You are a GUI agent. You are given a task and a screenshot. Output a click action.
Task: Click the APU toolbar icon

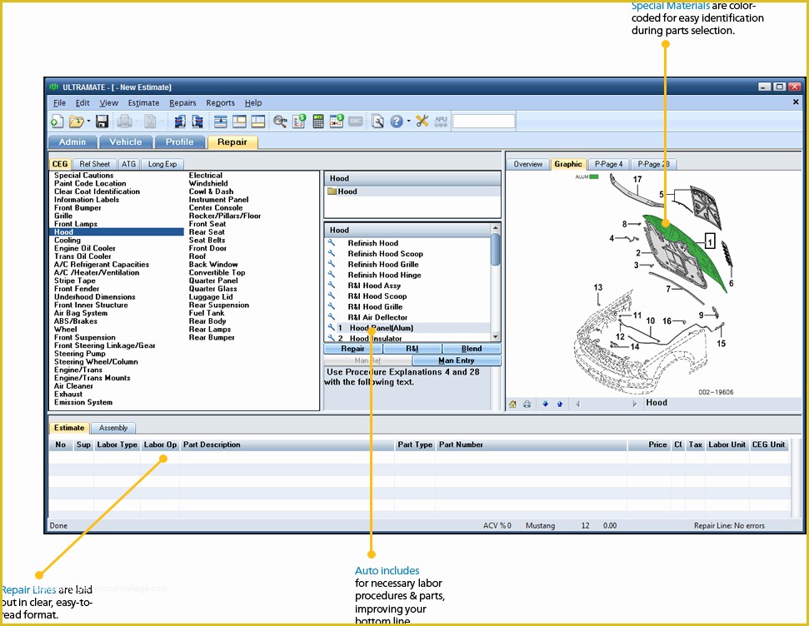[441, 122]
